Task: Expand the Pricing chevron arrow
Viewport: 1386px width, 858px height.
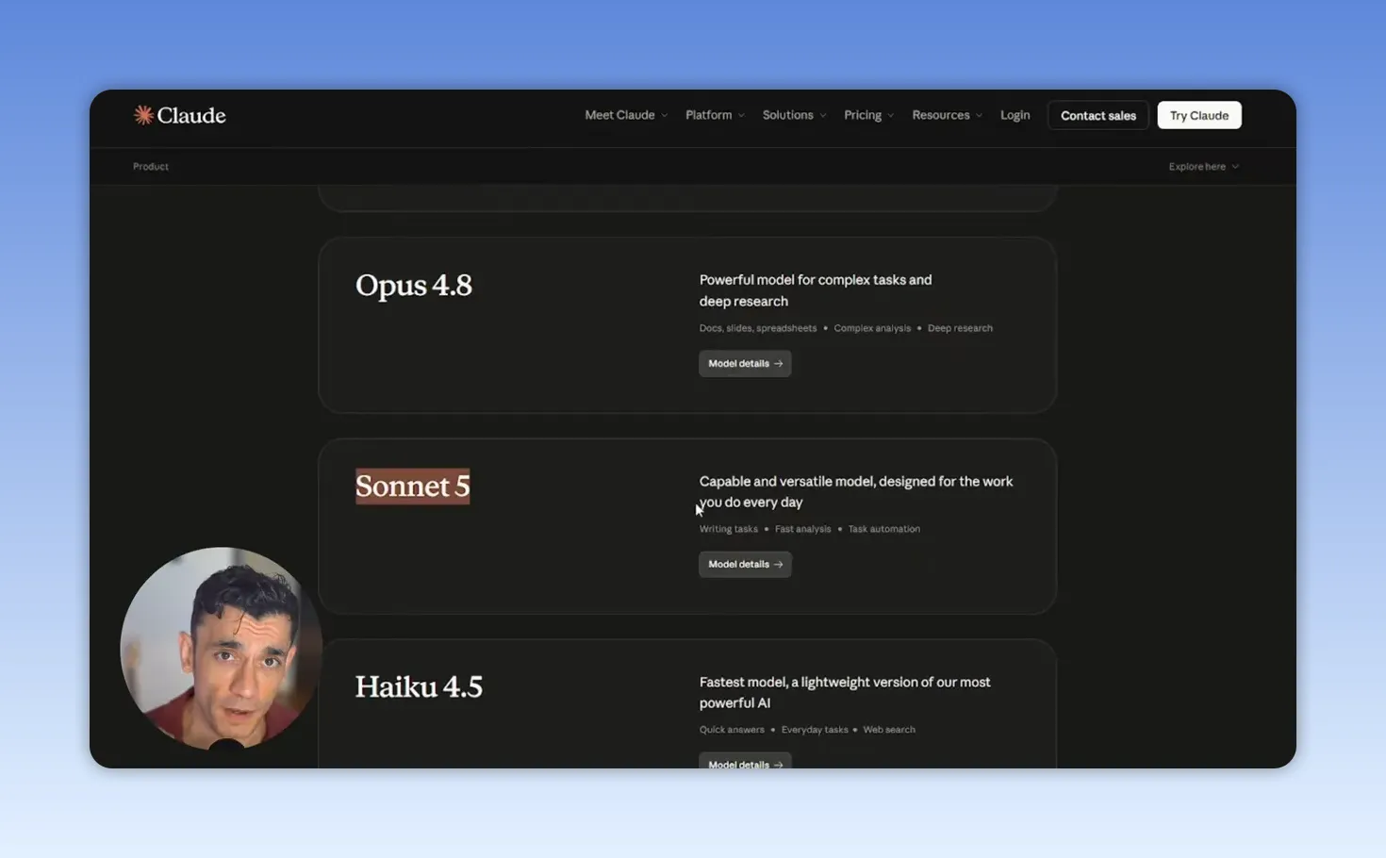Action: [x=890, y=116]
